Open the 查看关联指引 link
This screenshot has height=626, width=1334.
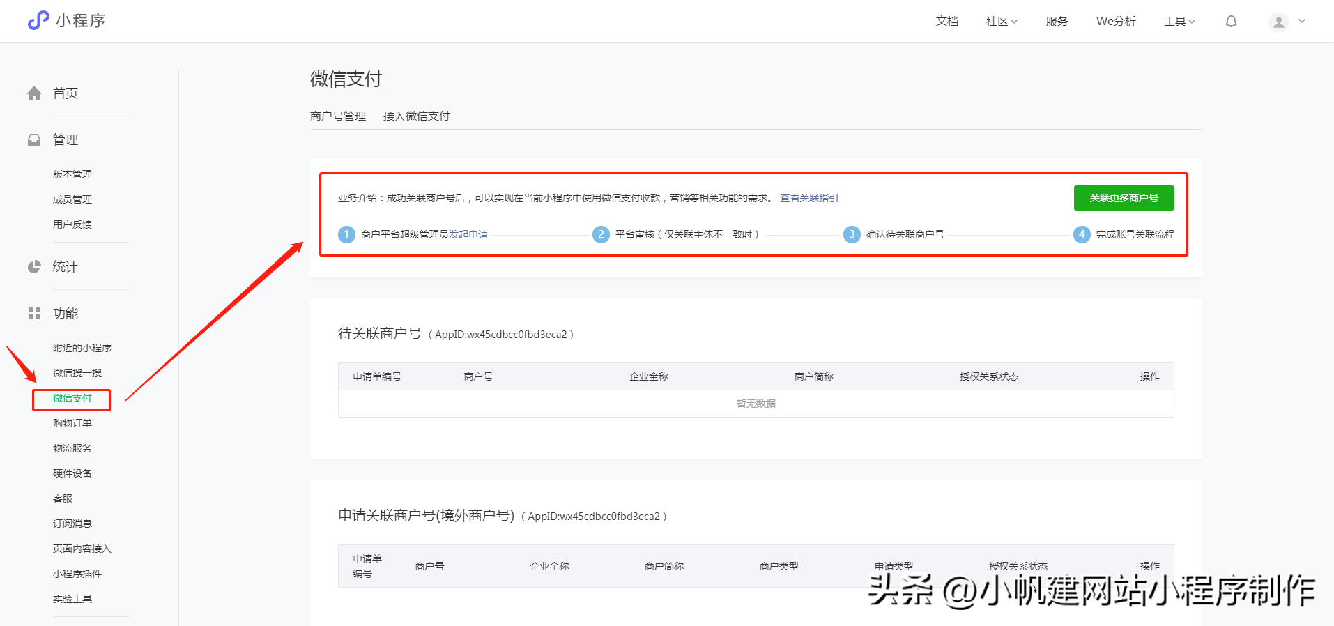pos(808,198)
